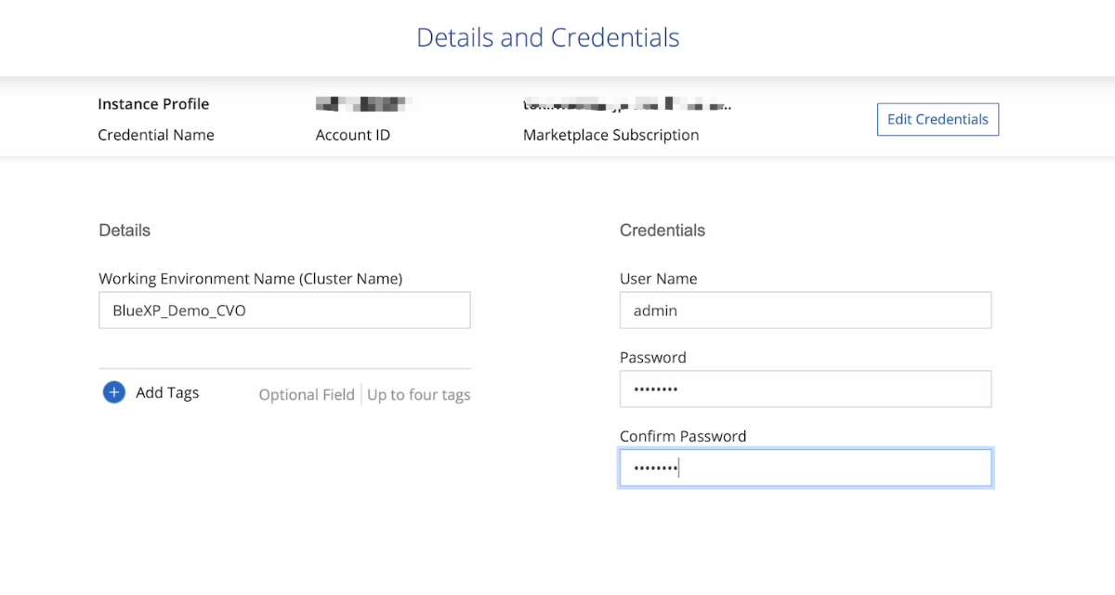Select the Password input box

(x=805, y=390)
